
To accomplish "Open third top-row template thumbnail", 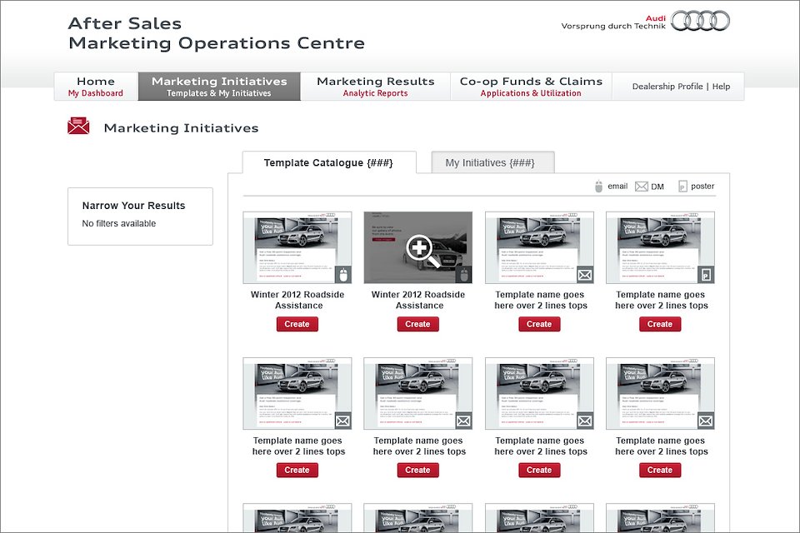I will pos(539,247).
